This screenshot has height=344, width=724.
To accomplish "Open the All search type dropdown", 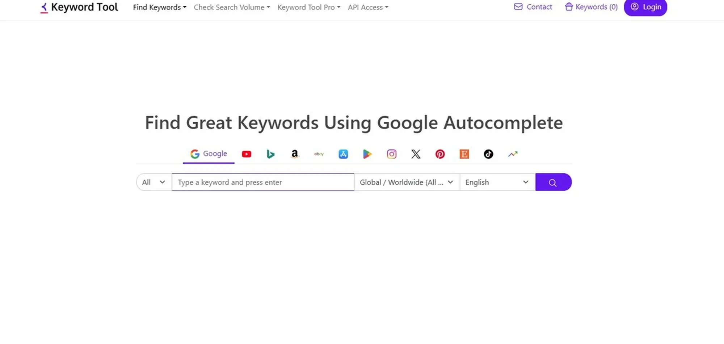I will (154, 182).
